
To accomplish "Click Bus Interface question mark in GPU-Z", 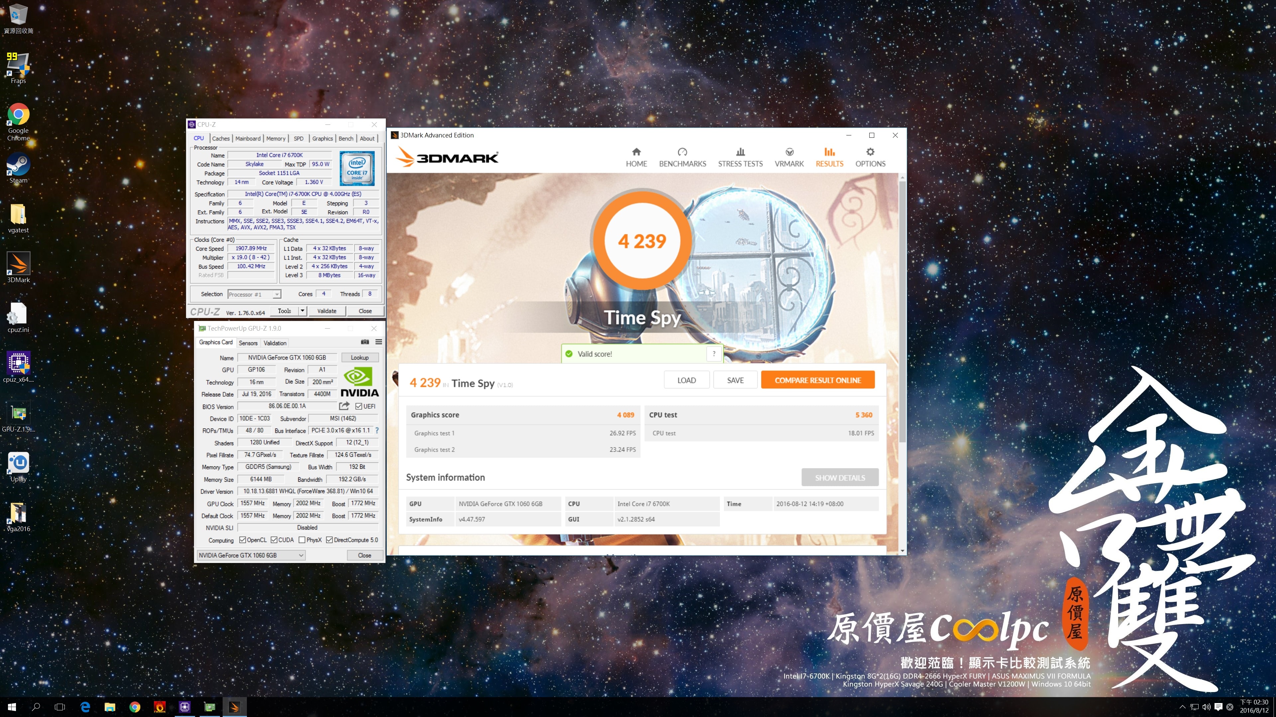I will pyautogui.click(x=377, y=431).
